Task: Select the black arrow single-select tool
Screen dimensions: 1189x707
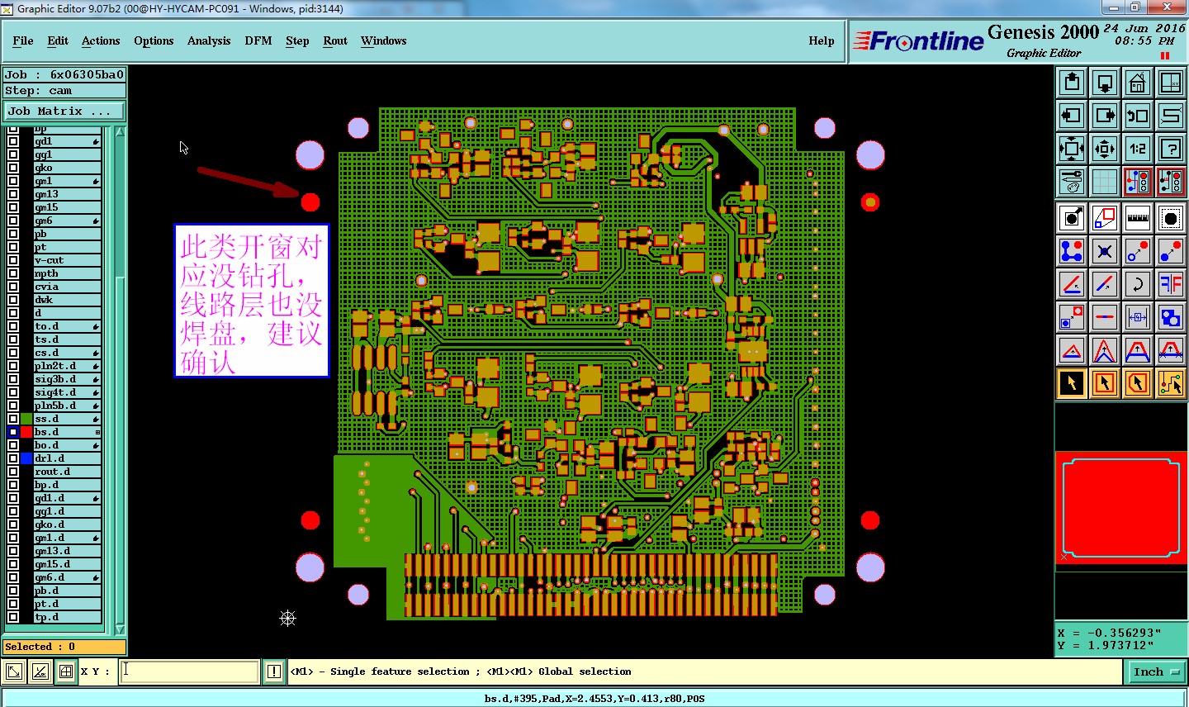Action: (1072, 383)
